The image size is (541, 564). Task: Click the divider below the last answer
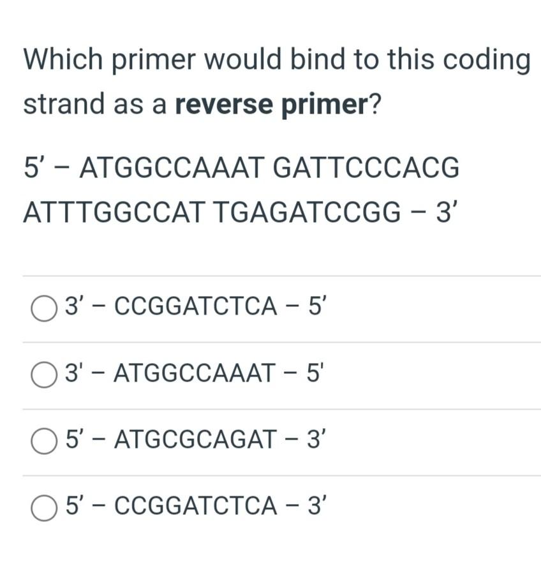coord(270,536)
